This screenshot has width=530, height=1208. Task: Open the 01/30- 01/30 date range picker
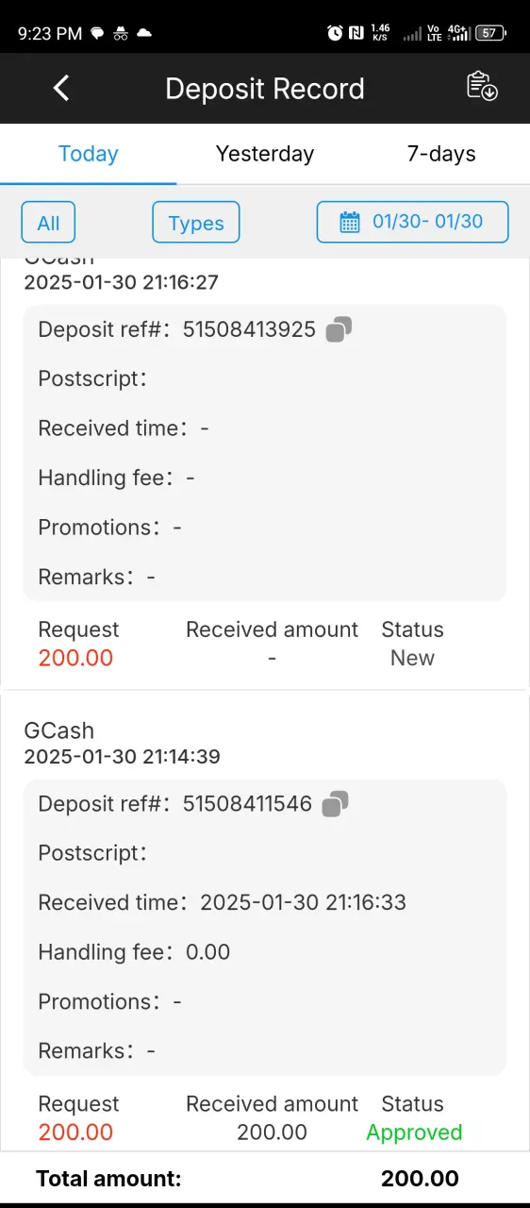pos(413,223)
